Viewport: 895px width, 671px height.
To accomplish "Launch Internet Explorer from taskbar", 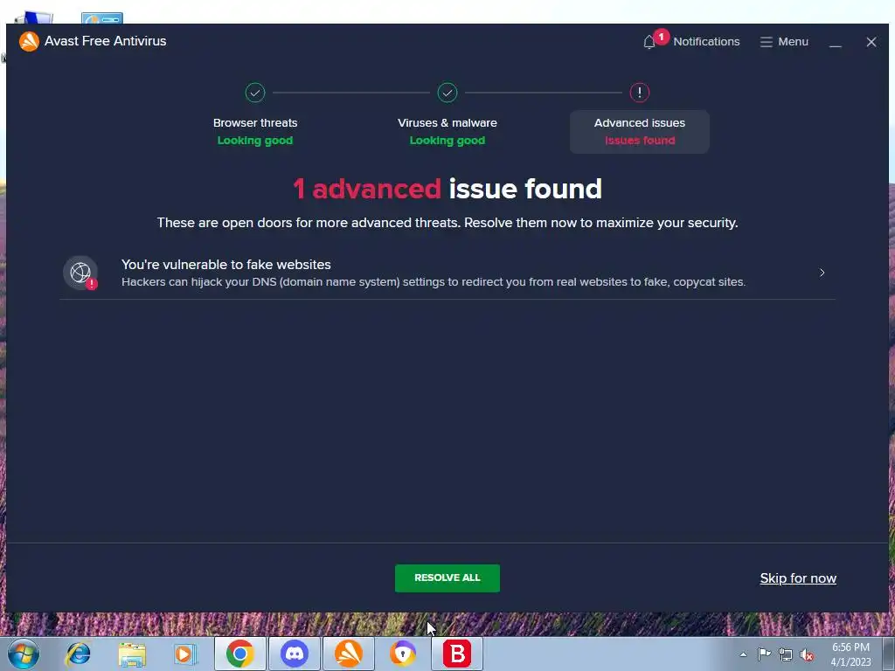I will (78, 654).
